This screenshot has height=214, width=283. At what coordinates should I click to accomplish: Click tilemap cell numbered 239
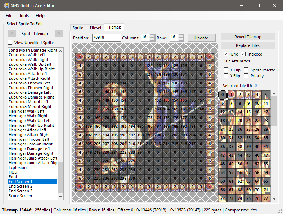click(x=132, y=178)
